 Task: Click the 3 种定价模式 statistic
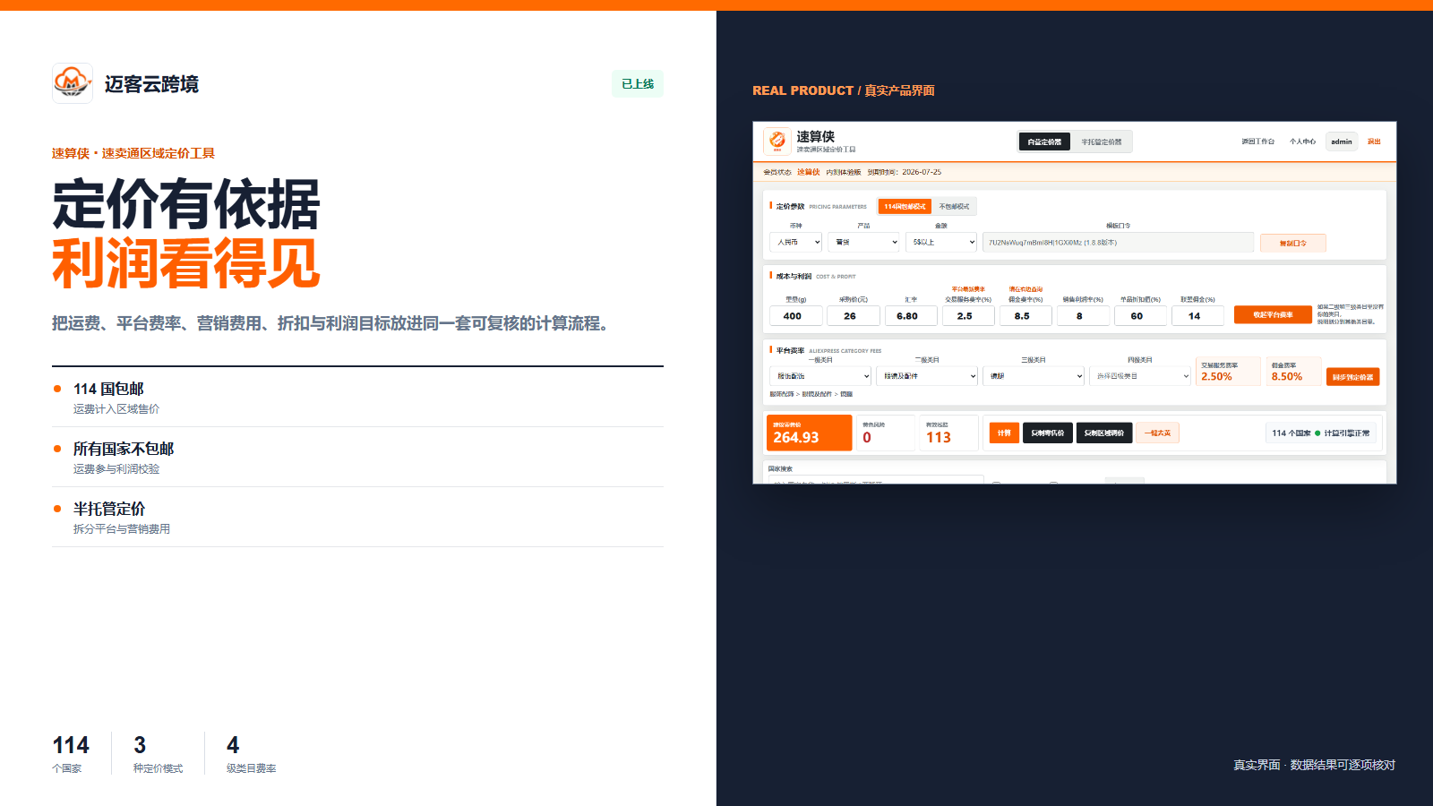pyautogui.click(x=158, y=753)
